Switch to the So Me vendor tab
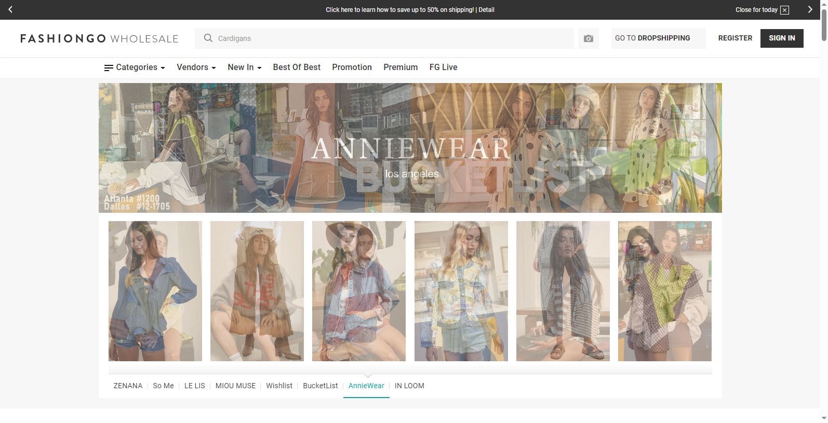Viewport: 828px width, 423px height. 163,386
